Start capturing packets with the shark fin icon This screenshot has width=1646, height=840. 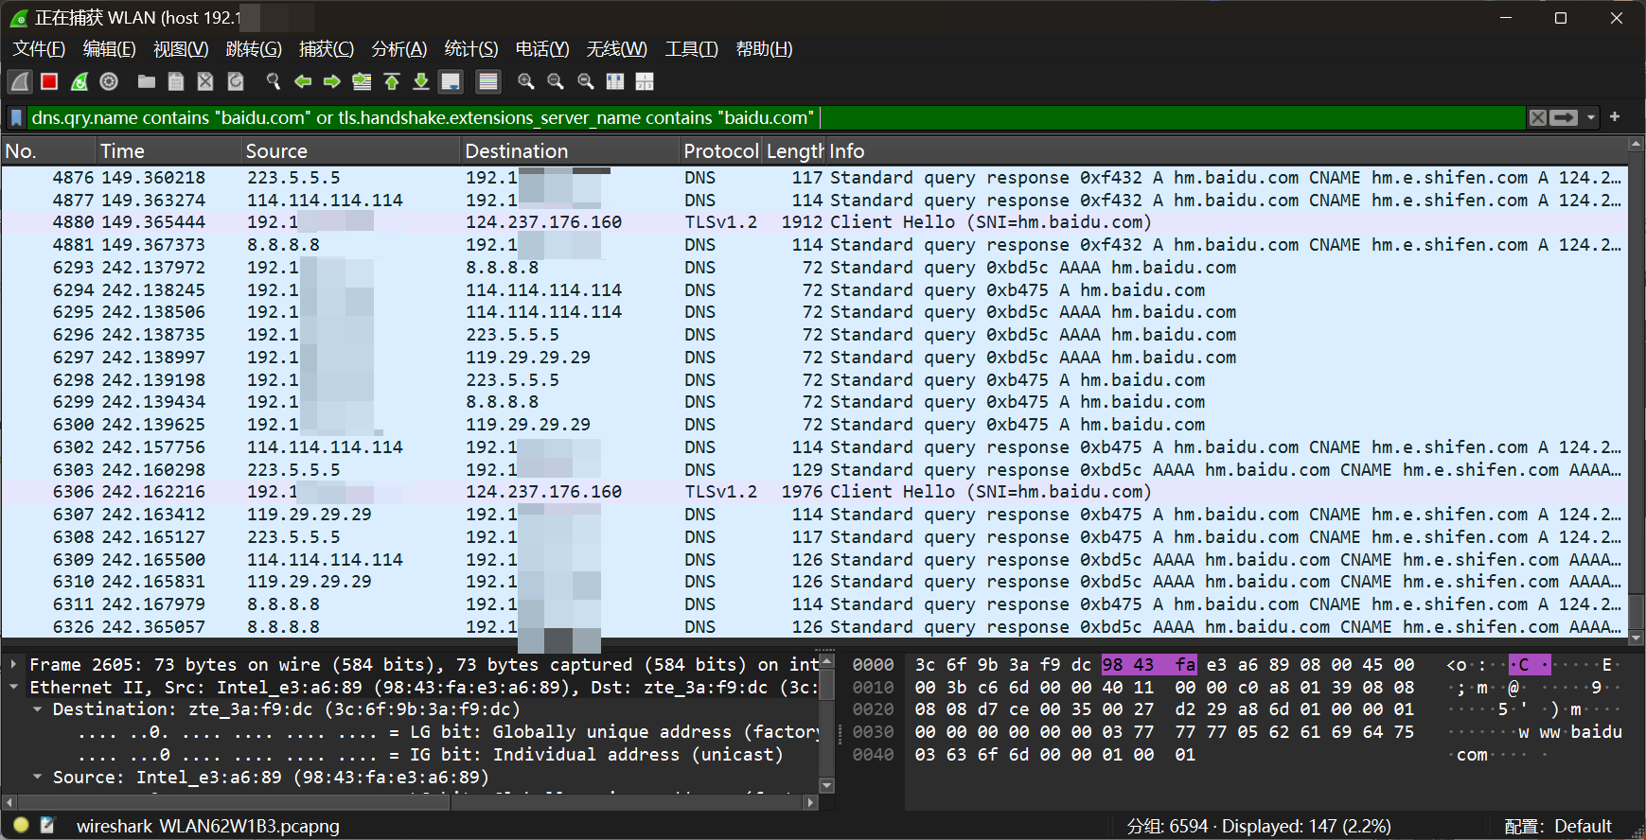pos(20,81)
